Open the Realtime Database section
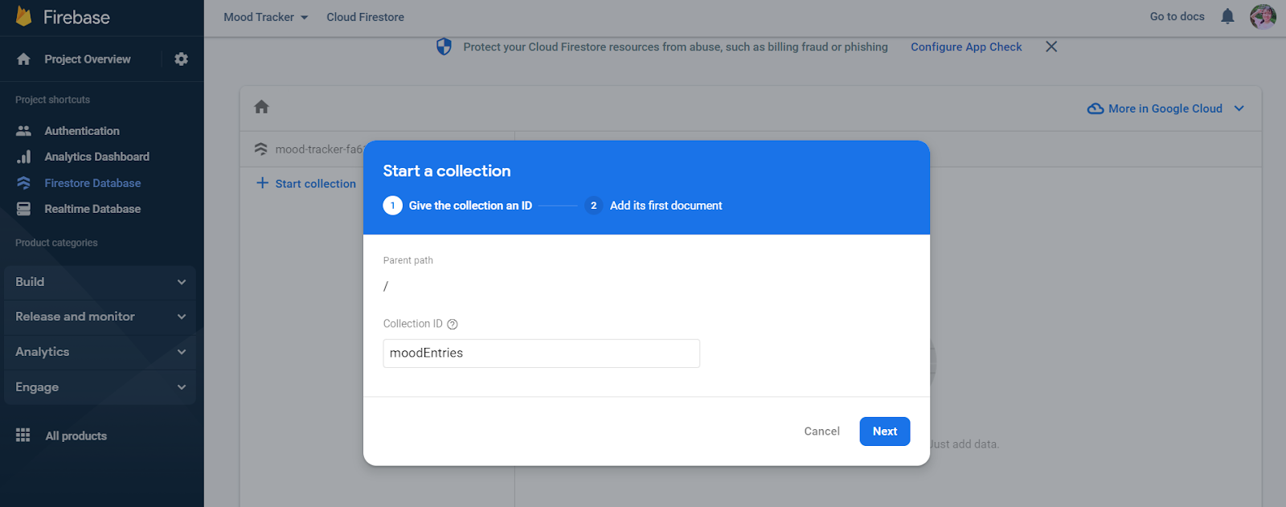 [x=92, y=208]
